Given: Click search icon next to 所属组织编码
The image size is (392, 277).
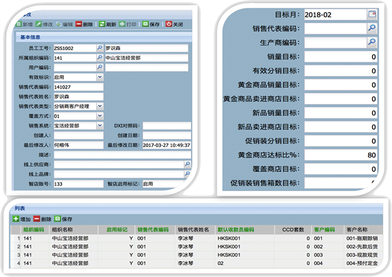Looking at the screenshot, I should pyautogui.click(x=99, y=58).
